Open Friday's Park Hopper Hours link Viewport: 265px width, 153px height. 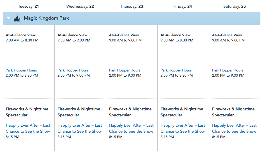click(x=176, y=70)
